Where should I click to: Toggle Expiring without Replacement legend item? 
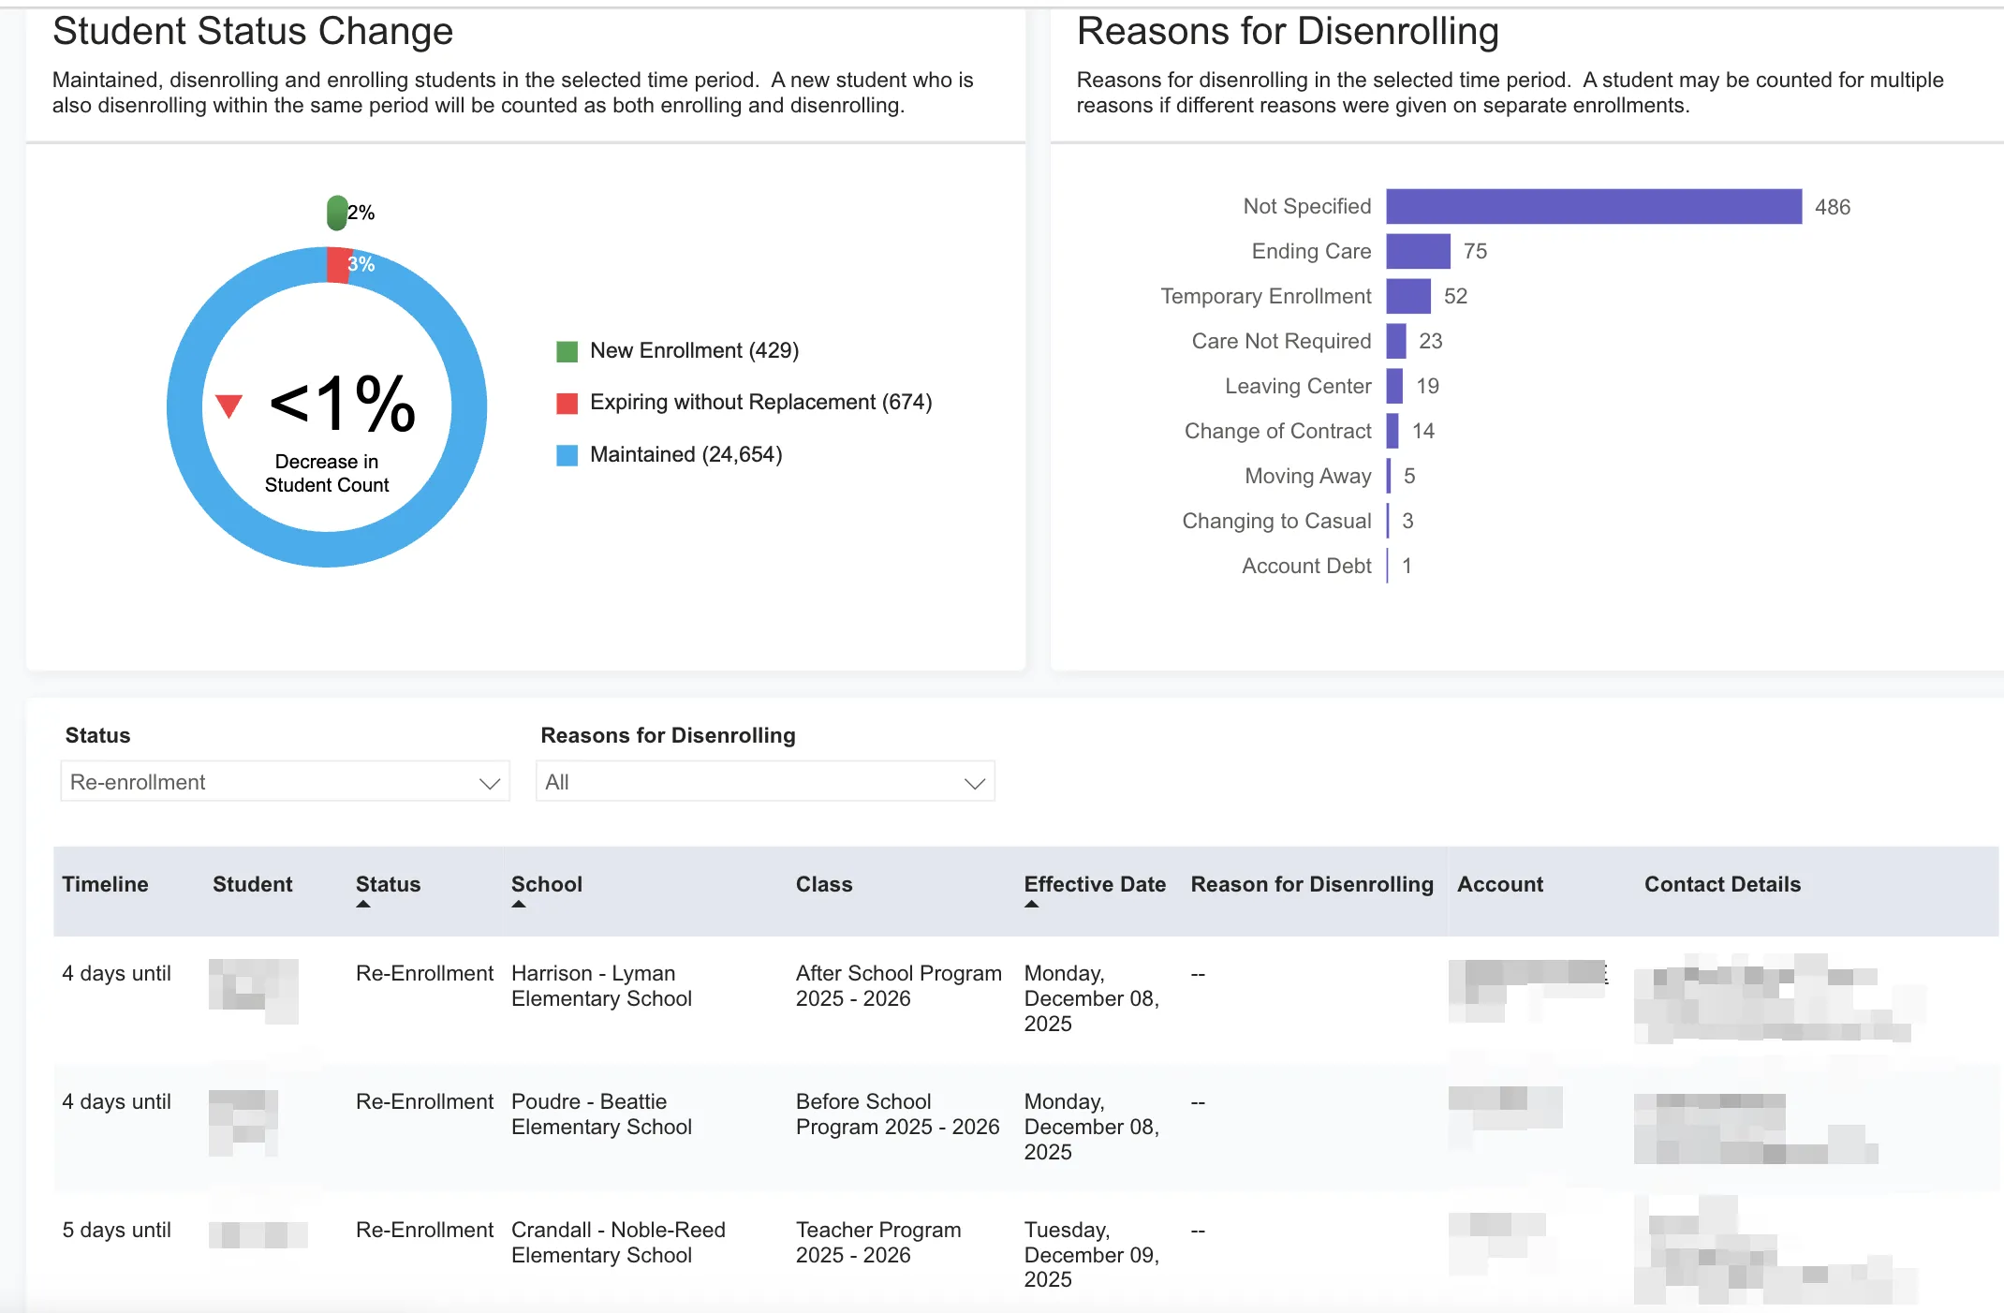pyautogui.click(x=759, y=403)
